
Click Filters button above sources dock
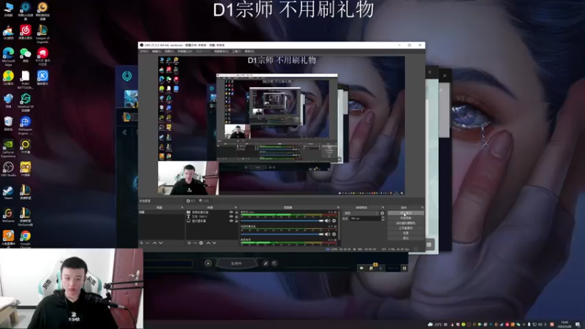(204, 200)
